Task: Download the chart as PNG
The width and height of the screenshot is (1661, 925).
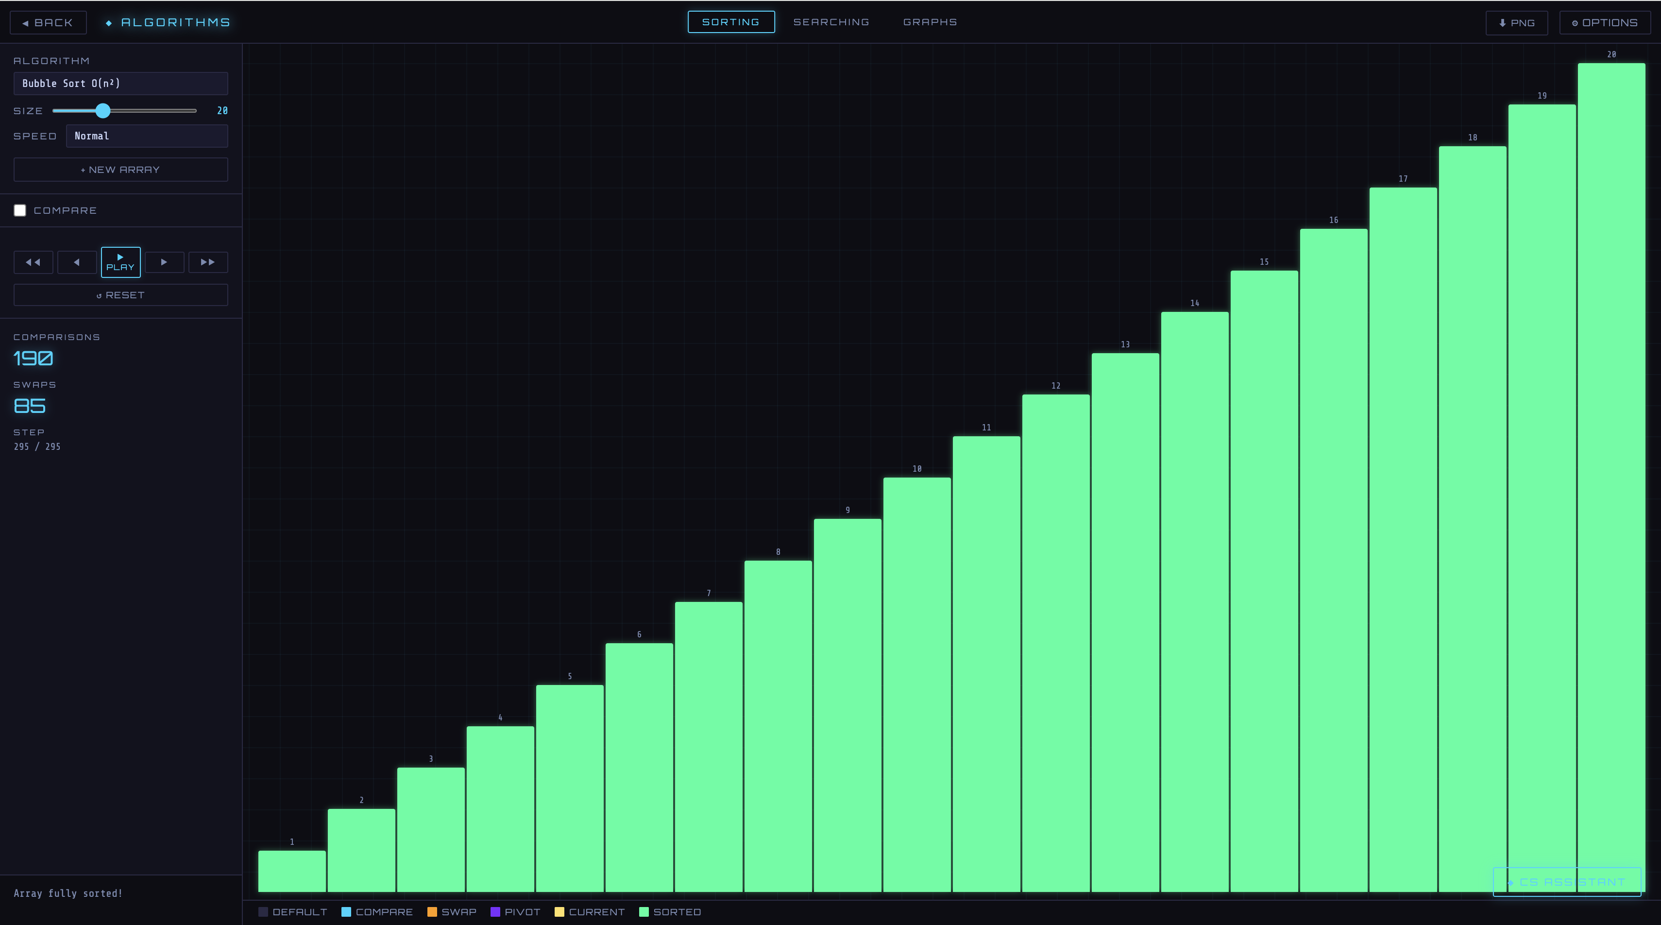Action: coord(1516,22)
